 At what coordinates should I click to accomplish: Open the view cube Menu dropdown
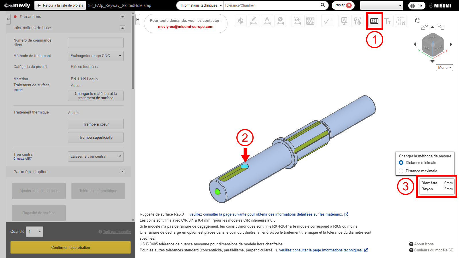[444, 68]
